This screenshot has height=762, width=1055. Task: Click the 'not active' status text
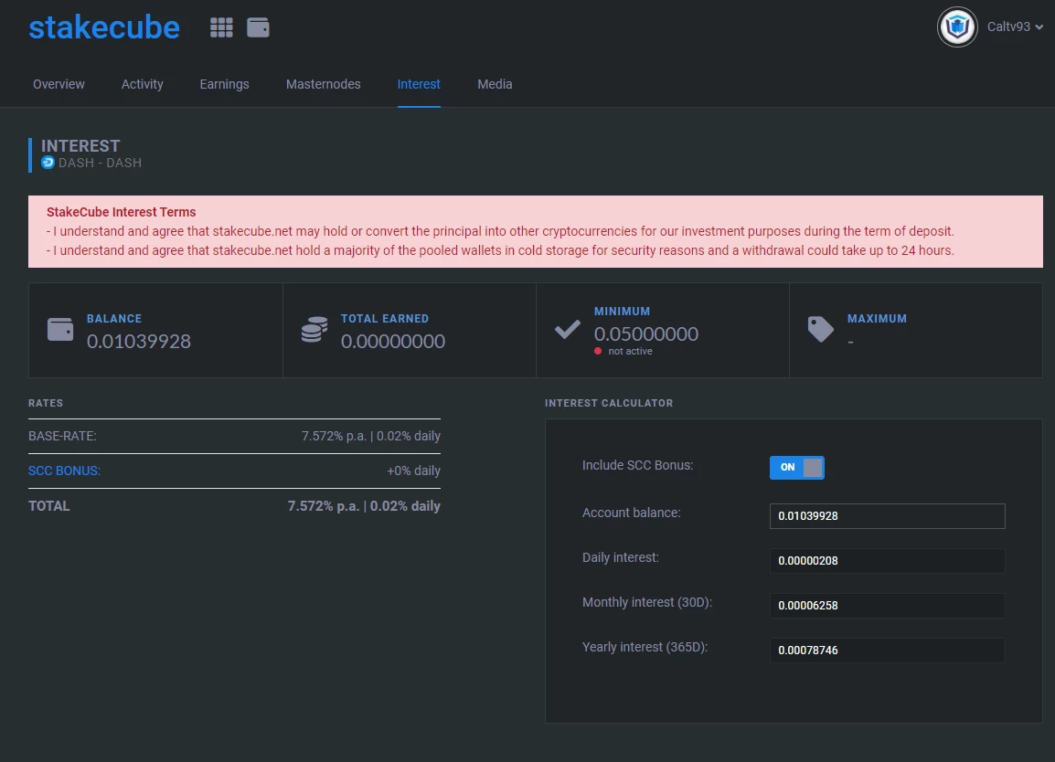tap(631, 351)
